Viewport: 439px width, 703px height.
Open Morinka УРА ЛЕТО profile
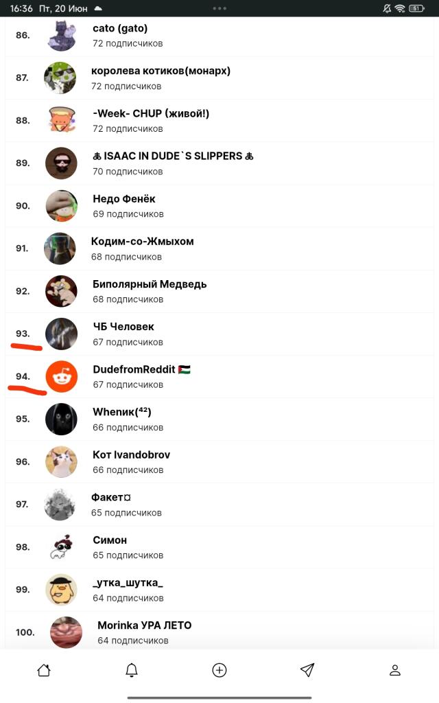click(x=219, y=632)
